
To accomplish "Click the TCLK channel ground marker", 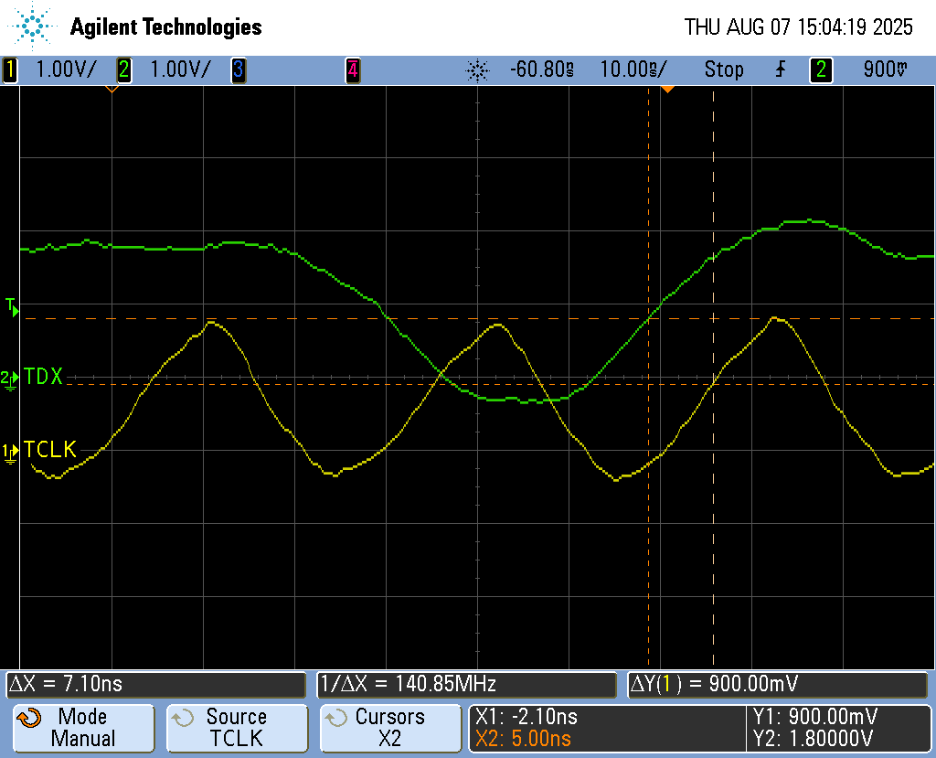I will coord(9,452).
